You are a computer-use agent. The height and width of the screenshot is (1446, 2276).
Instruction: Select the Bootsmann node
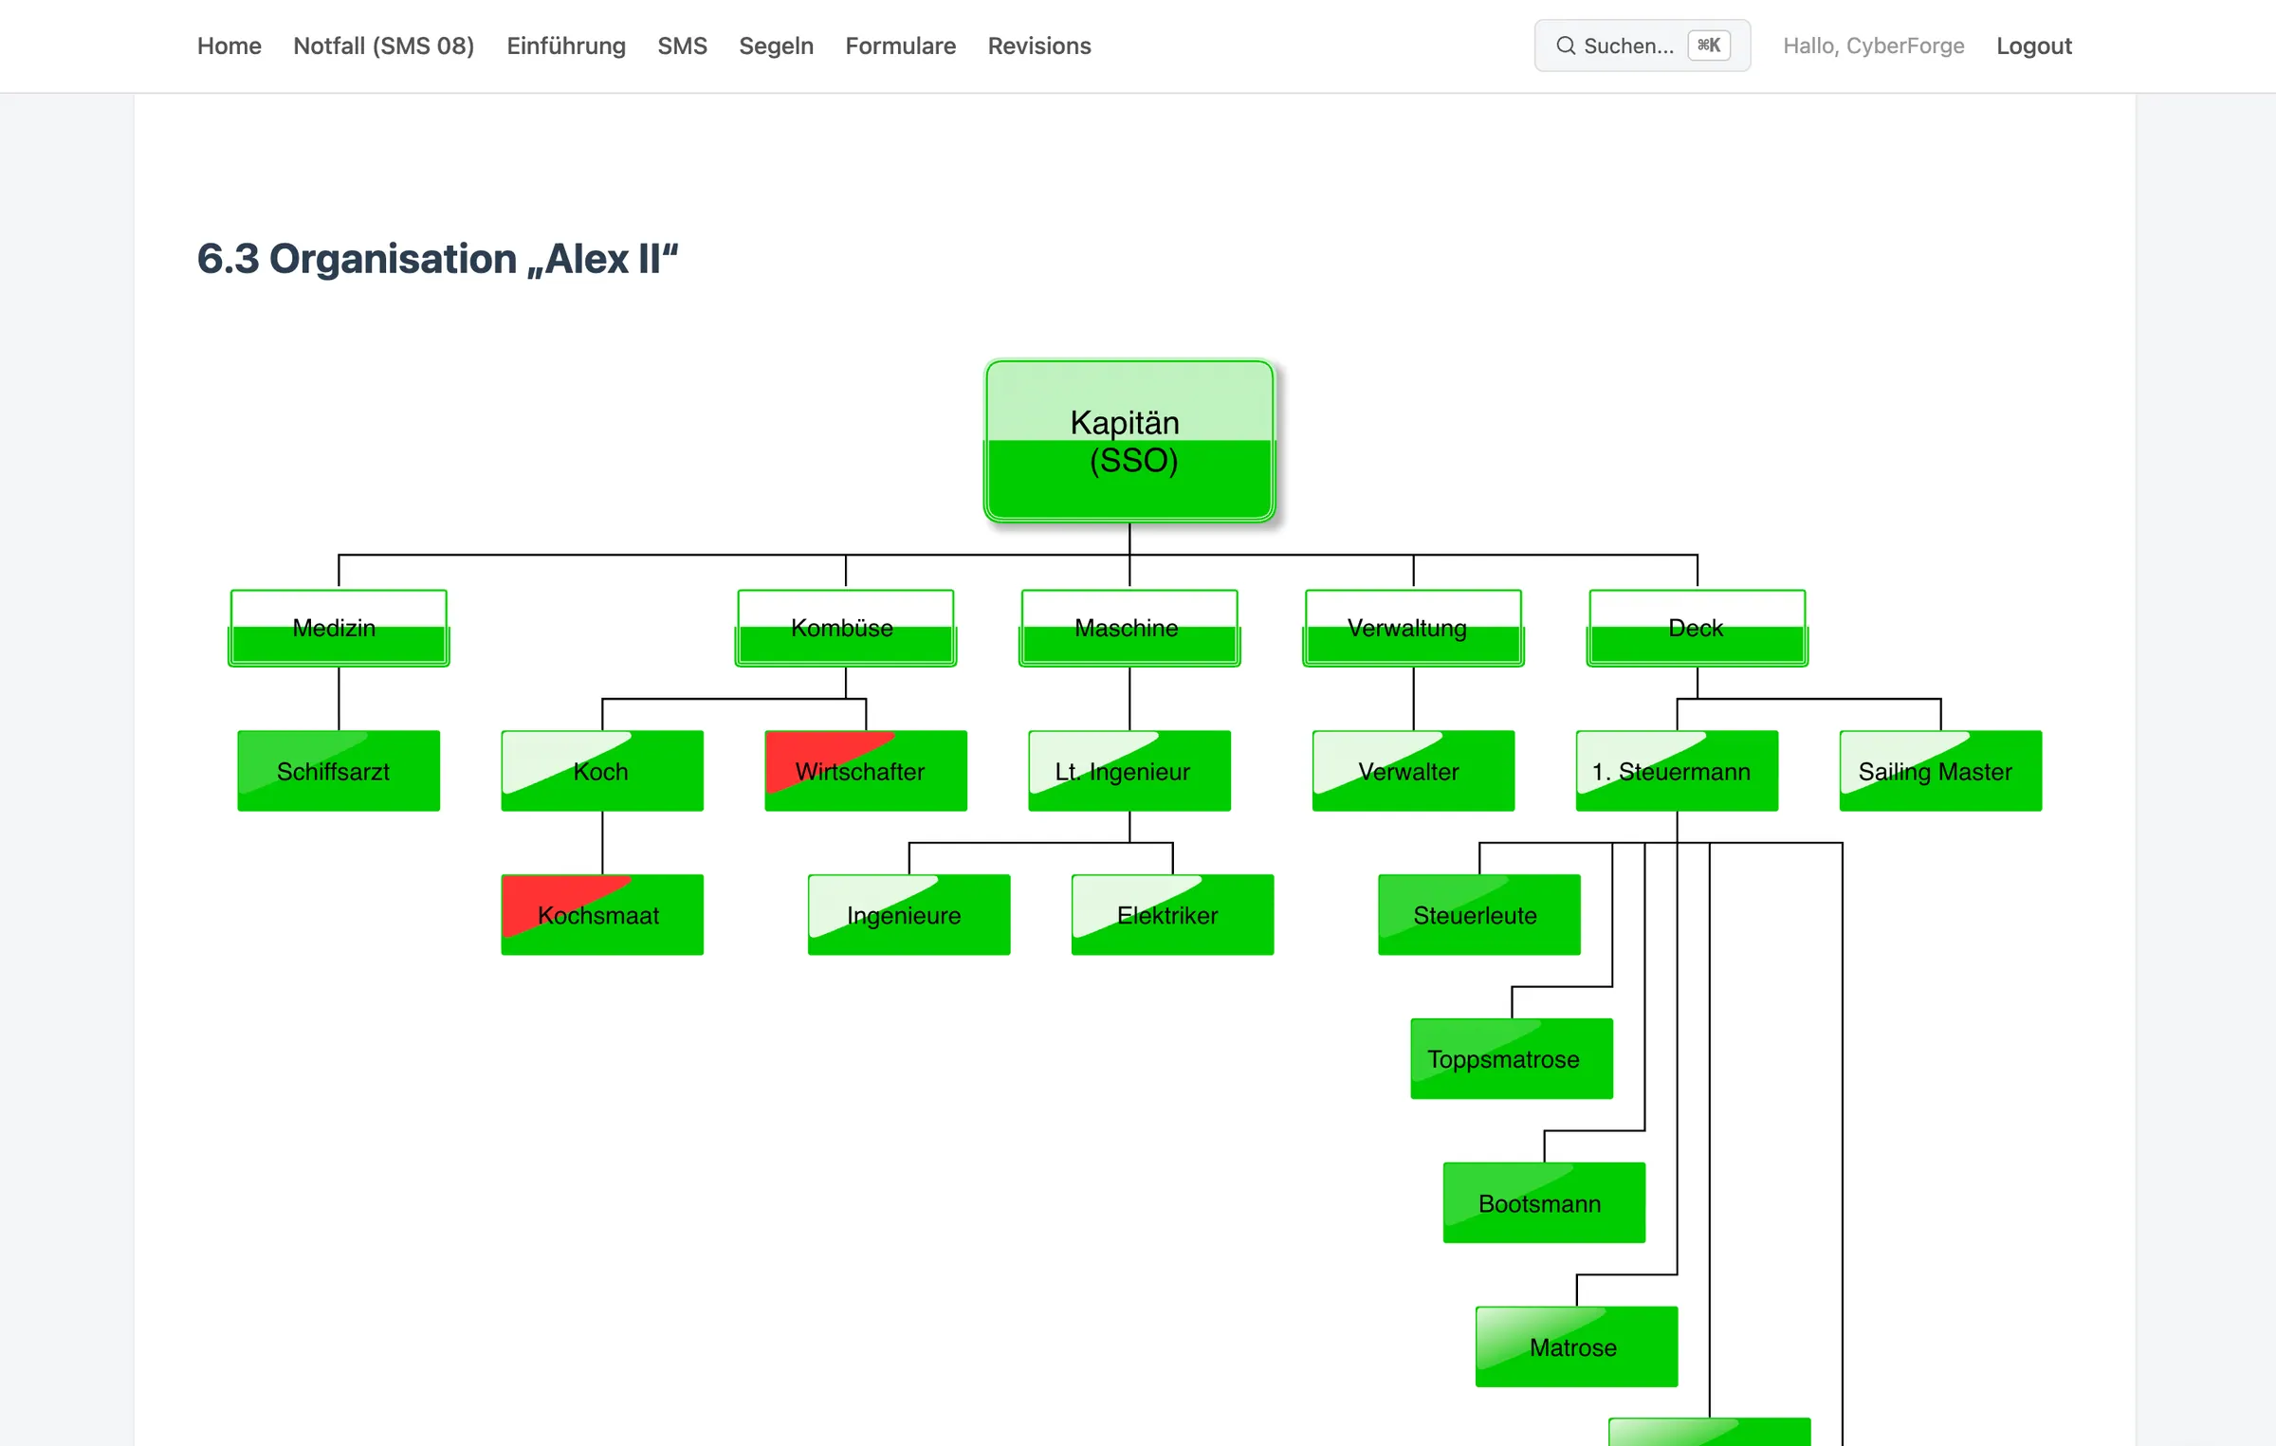pos(1544,1203)
